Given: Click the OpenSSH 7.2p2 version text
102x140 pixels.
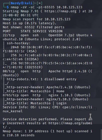Looking at the screenshot, I should [x=61, y=35].
